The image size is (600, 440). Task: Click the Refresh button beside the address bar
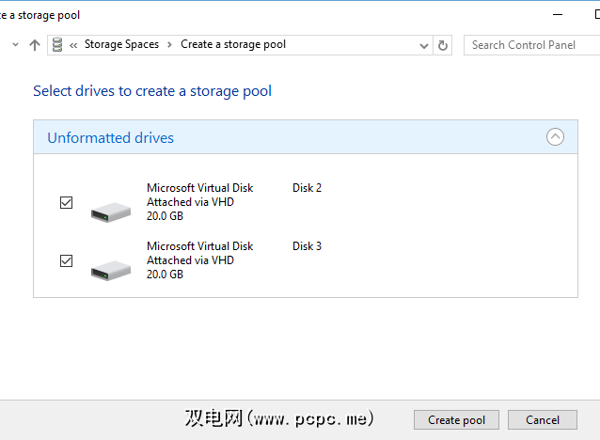444,45
